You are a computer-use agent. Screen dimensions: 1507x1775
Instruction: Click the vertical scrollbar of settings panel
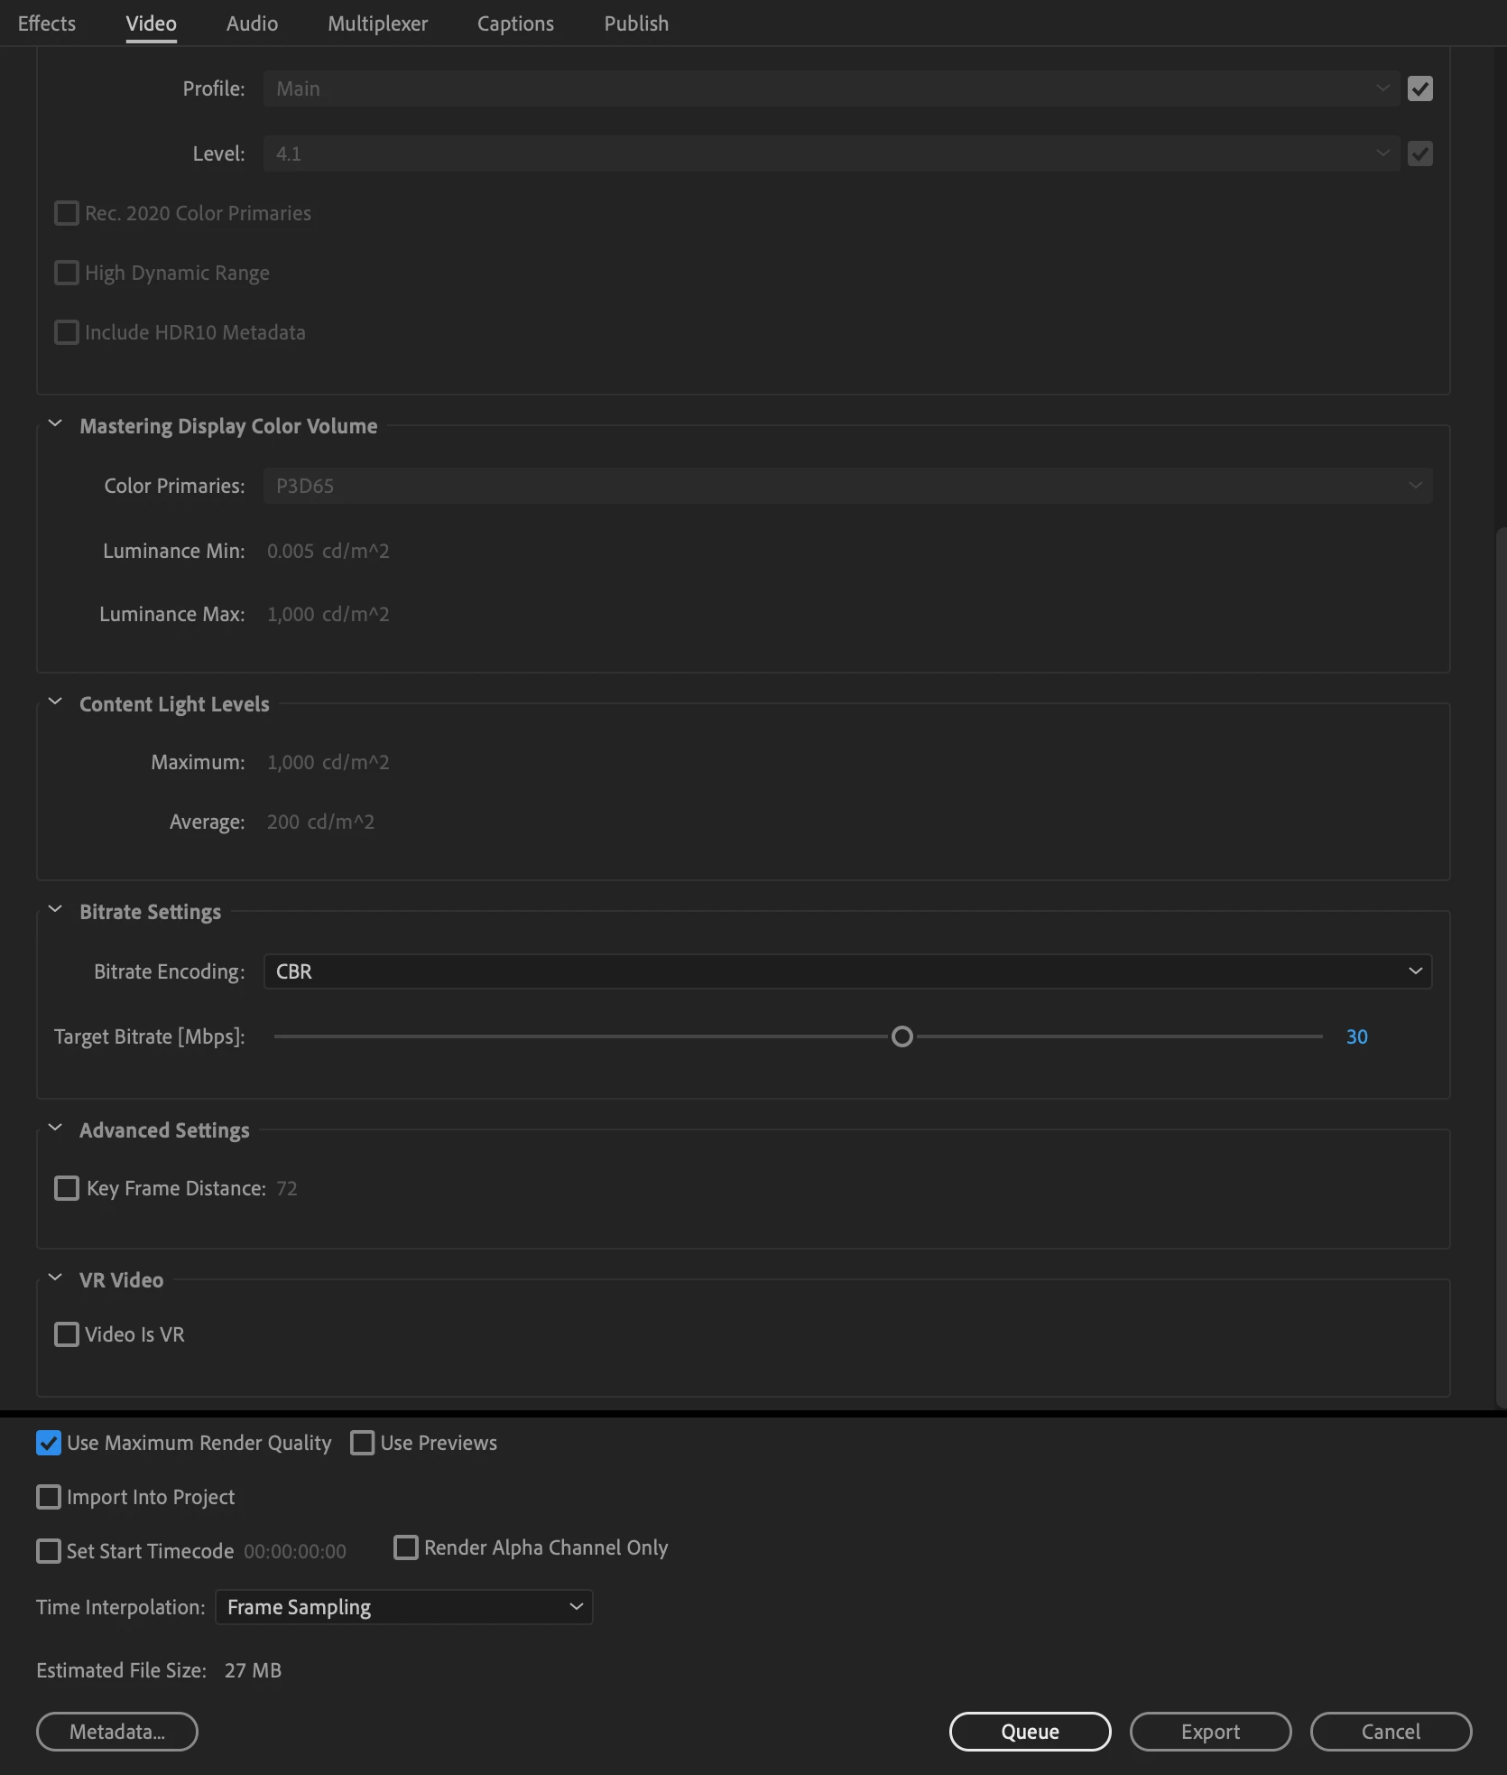1501,966
